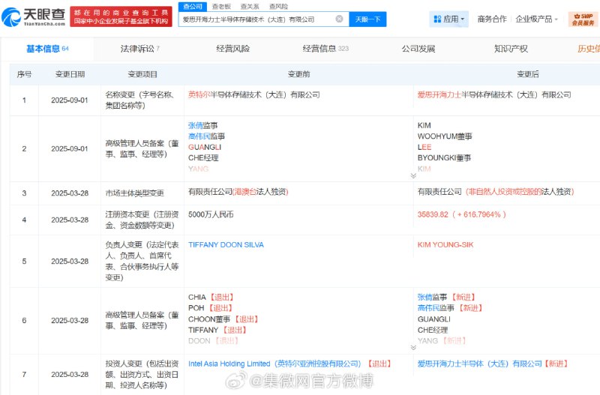Open the 张倩 link in row 2
The height and width of the screenshot is (395, 600).
coord(195,125)
